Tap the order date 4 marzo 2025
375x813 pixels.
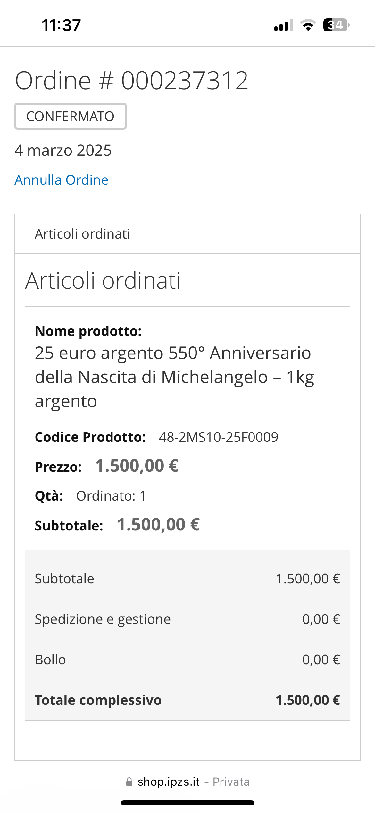63,150
